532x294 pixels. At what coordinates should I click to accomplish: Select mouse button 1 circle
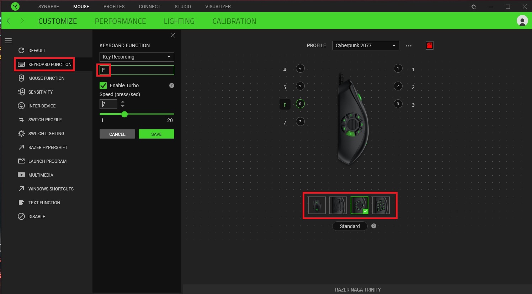[398, 68]
